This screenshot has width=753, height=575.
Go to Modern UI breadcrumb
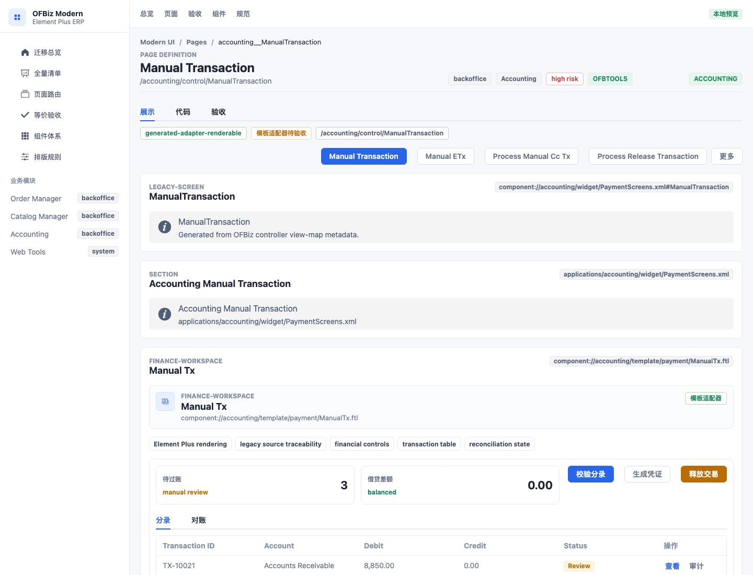pyautogui.click(x=157, y=42)
